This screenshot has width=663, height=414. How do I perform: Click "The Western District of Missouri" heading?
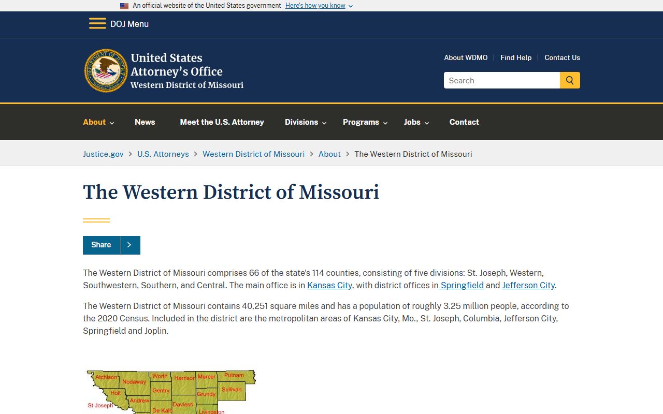(231, 192)
